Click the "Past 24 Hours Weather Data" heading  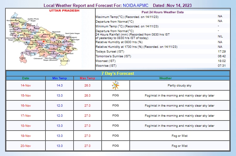pos(162,12)
